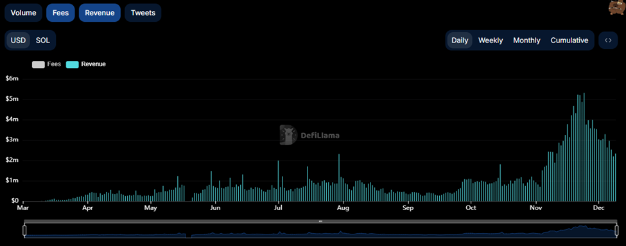This screenshot has height=246, width=626.
Task: Click the Mar axis label
Action: (x=24, y=208)
